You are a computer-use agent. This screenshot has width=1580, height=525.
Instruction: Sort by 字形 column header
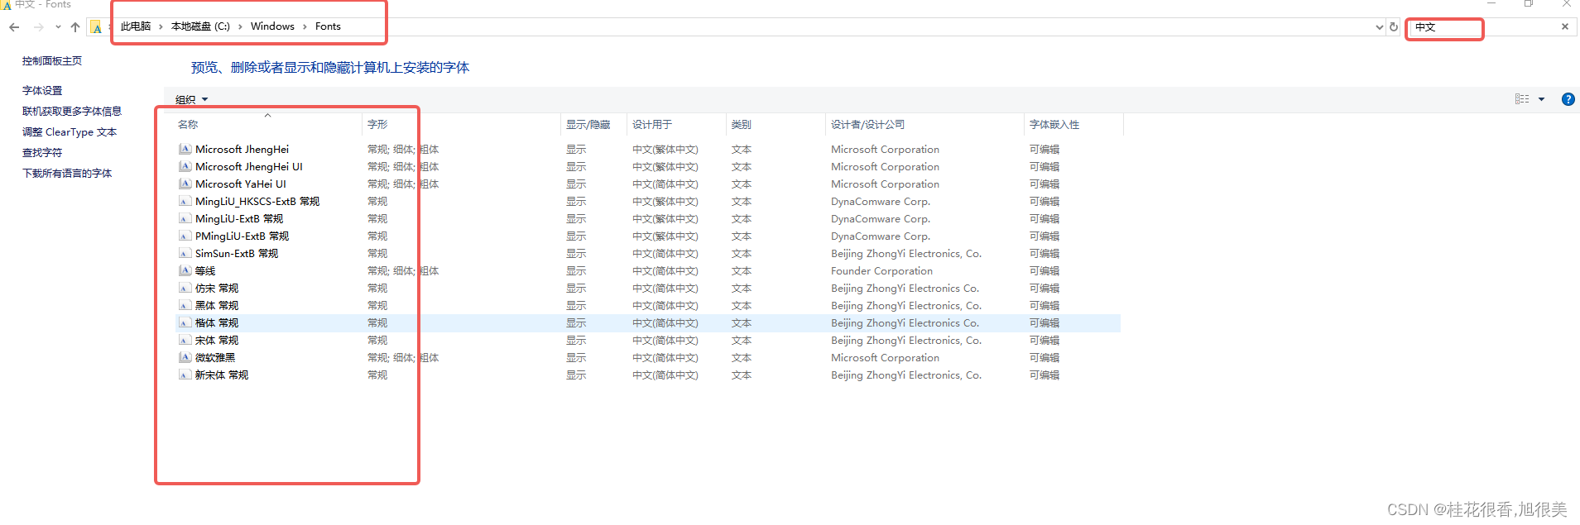point(461,125)
